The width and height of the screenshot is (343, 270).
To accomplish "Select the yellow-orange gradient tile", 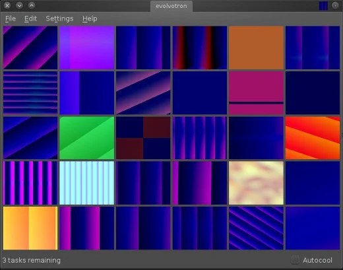I will click(x=30, y=228).
